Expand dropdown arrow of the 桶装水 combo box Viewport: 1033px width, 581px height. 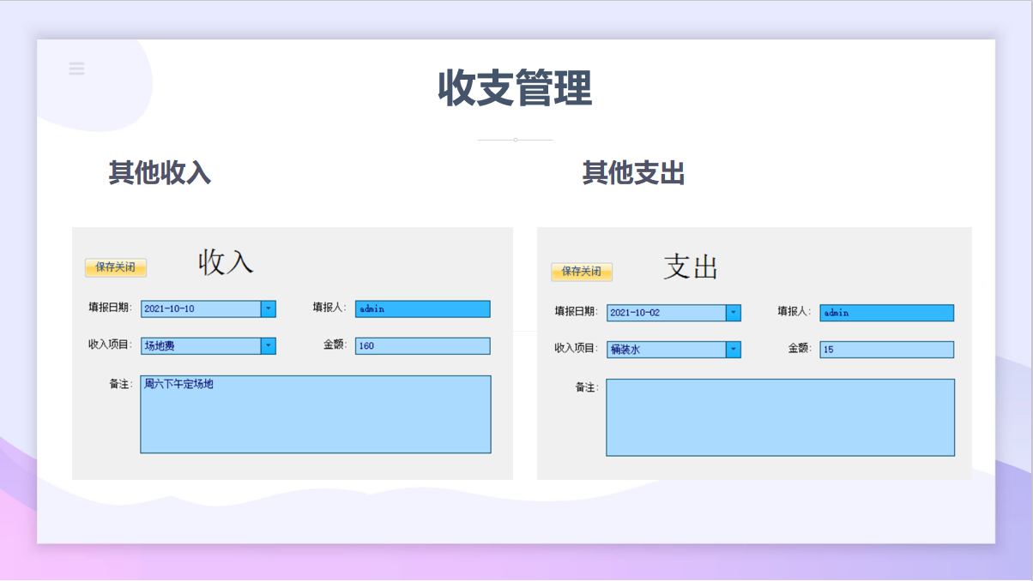pyautogui.click(x=734, y=350)
